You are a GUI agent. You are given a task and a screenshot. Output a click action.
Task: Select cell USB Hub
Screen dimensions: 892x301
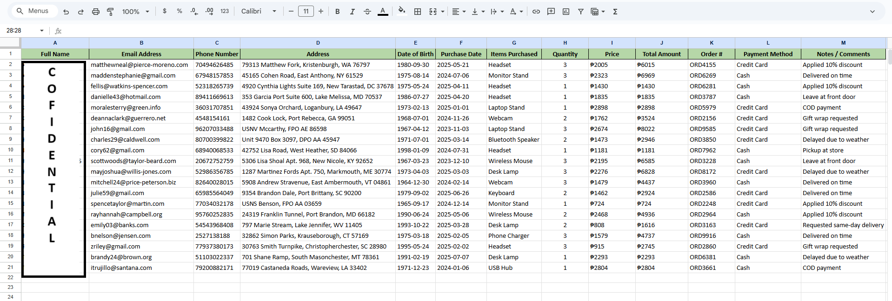514,268
